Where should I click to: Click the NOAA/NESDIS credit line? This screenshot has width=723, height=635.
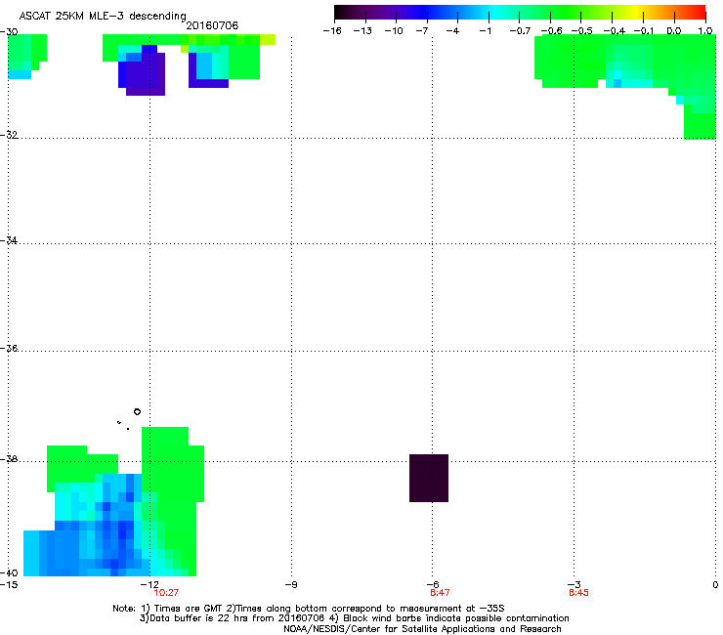point(422,629)
